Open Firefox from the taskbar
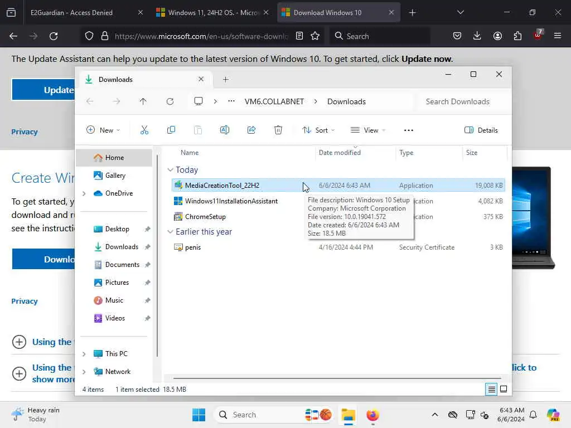Screen dimensions: 571x428 point(372,415)
